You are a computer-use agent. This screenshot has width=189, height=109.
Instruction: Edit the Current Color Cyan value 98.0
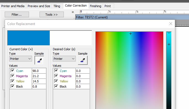coord(39,71)
